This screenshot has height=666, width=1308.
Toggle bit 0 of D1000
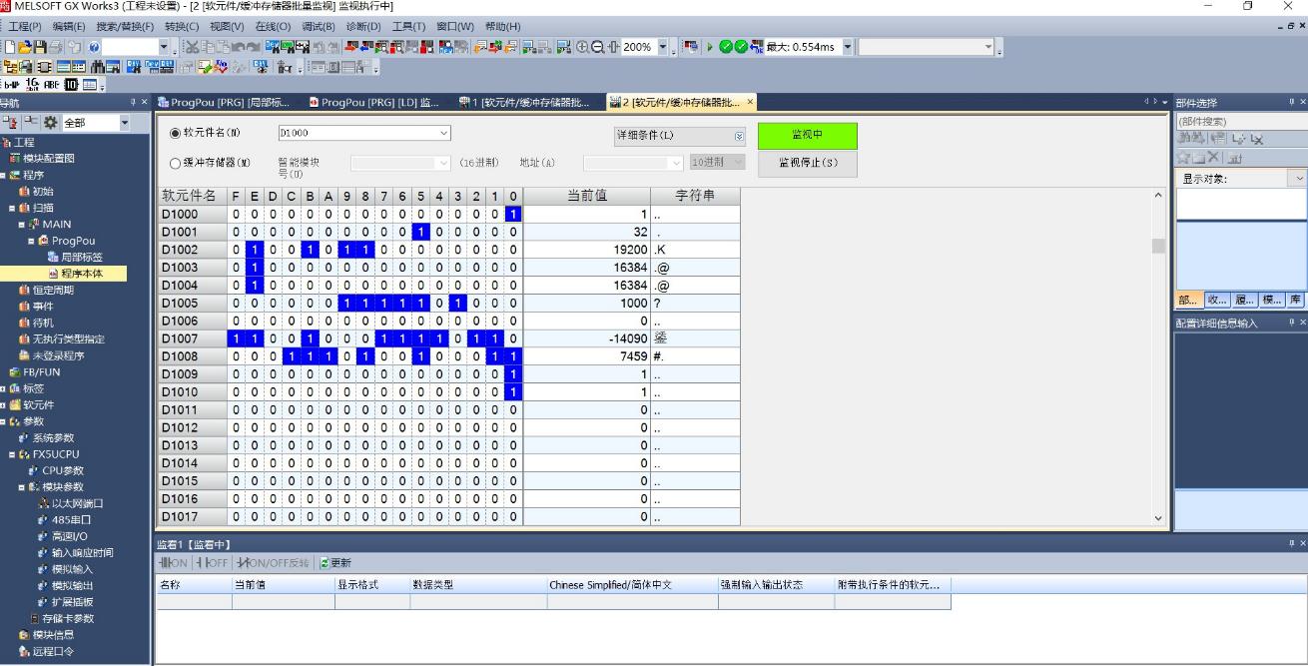pos(513,215)
